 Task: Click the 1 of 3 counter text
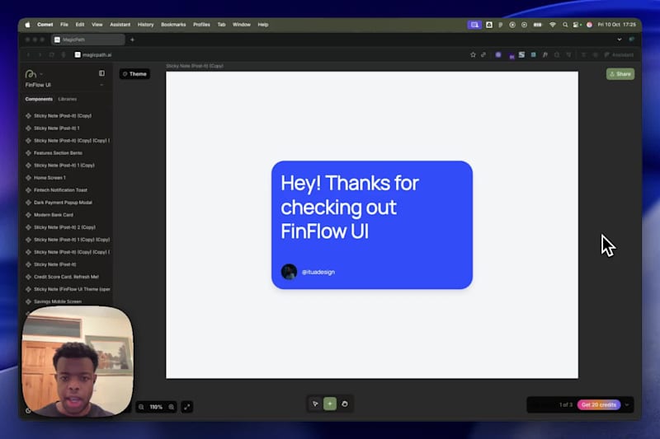566,405
